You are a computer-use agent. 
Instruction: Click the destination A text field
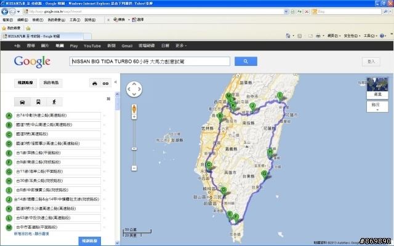coord(57,116)
